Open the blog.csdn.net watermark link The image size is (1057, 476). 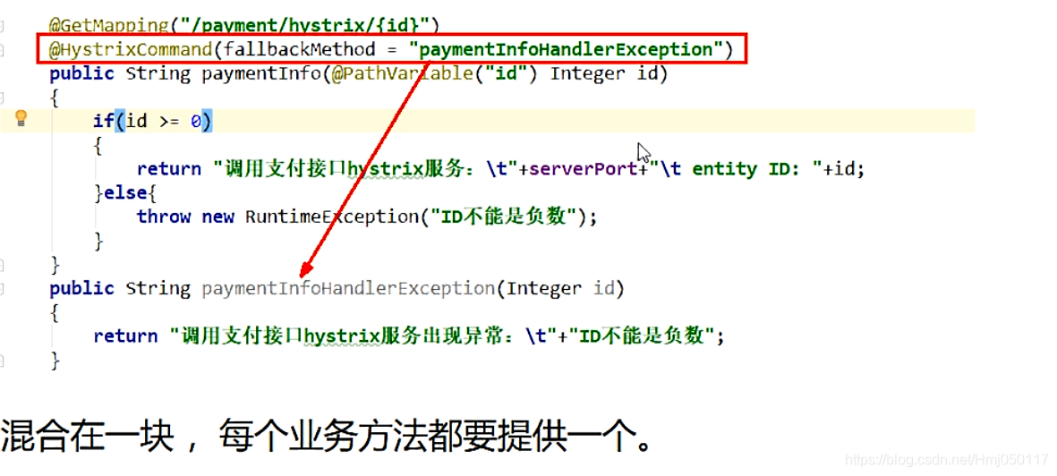pyautogui.click(x=946, y=460)
